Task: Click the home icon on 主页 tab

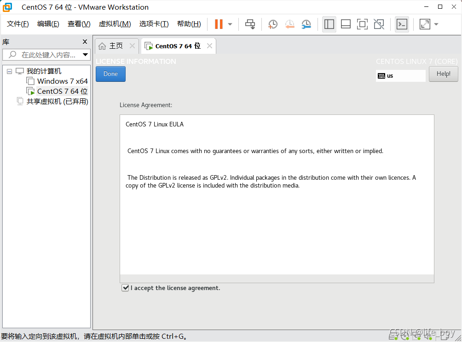Action: (x=102, y=46)
